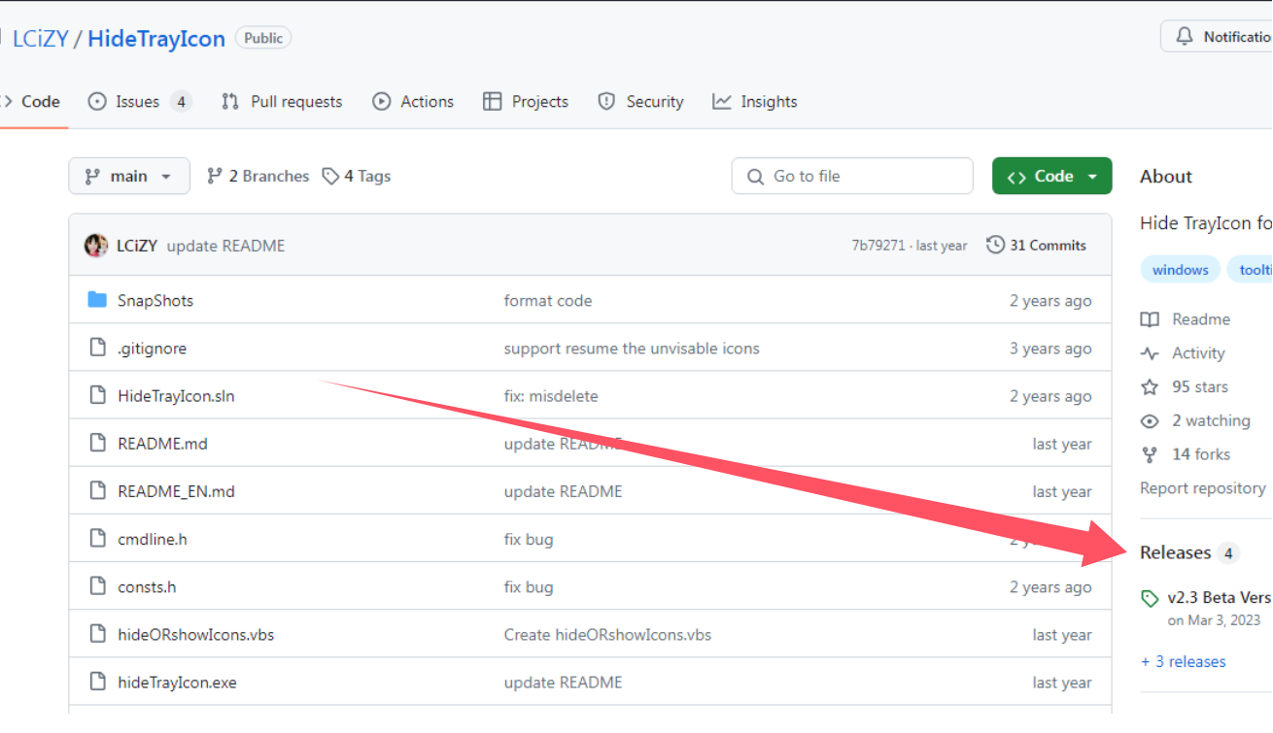Open hideTrayIcon.exe file
Screen dimensions: 1273x733
tap(177, 682)
